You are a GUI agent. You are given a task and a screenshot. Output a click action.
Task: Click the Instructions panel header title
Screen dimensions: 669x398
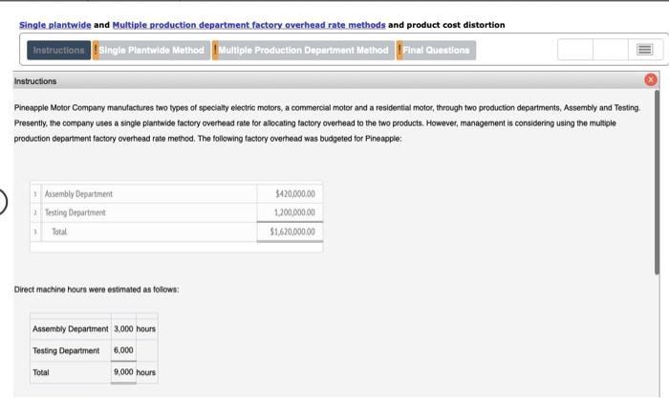coord(35,81)
